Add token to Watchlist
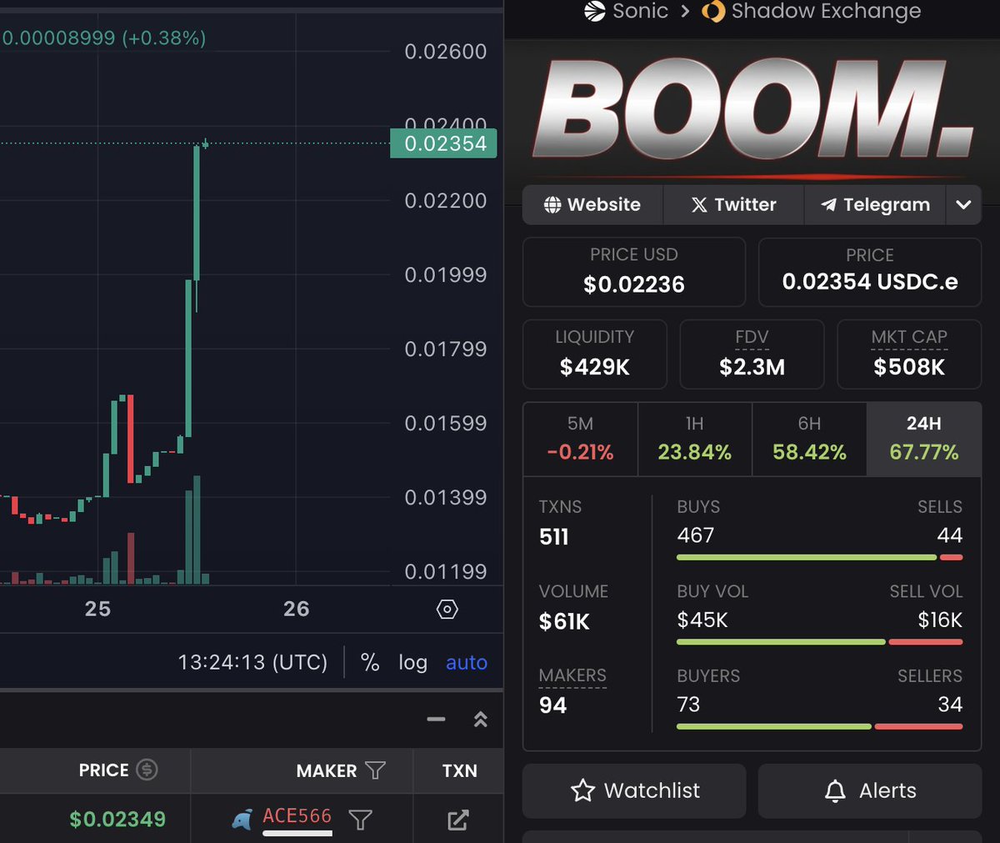The image size is (1000, 843). pyautogui.click(x=634, y=790)
